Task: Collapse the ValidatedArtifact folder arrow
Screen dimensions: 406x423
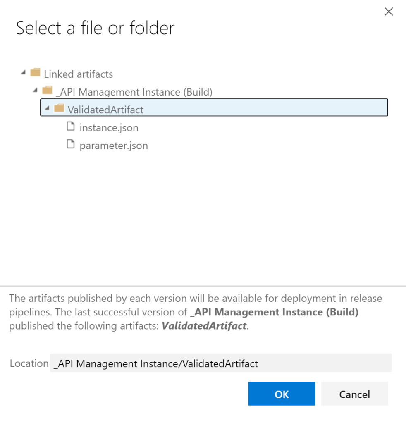Action: click(47, 108)
